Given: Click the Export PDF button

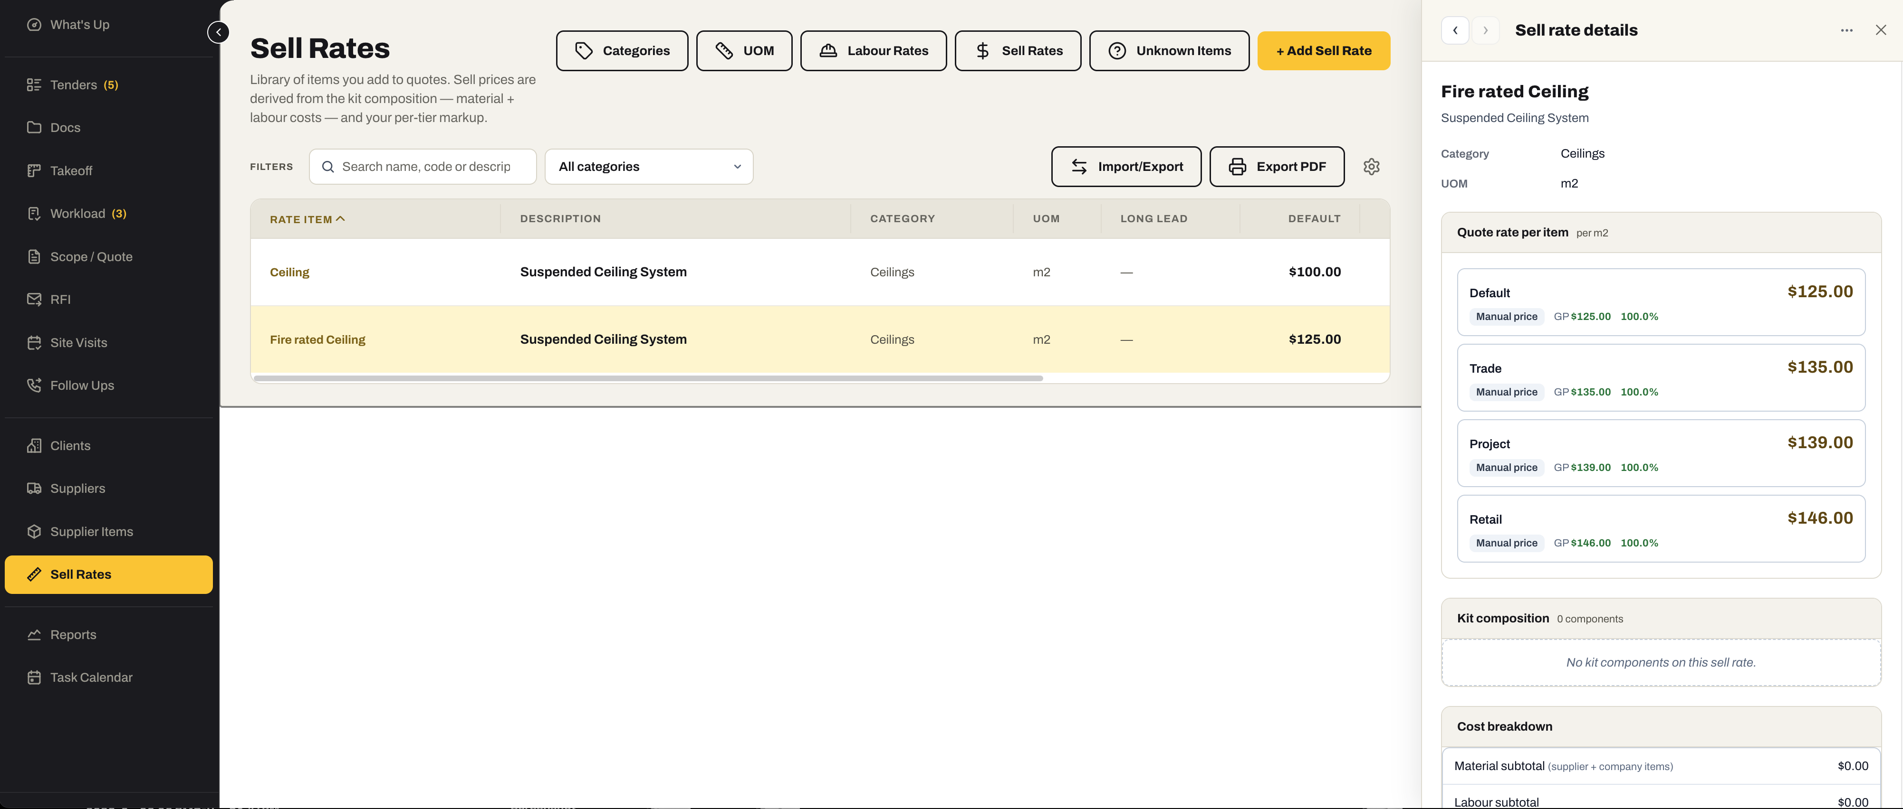Looking at the screenshot, I should tap(1277, 167).
